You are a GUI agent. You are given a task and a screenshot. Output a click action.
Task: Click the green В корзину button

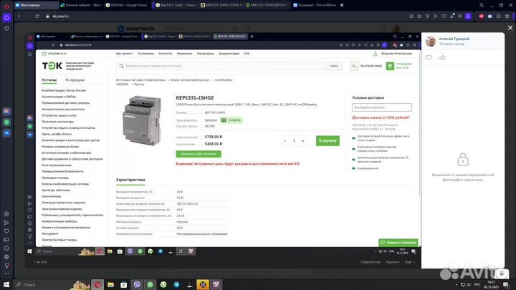(x=328, y=141)
